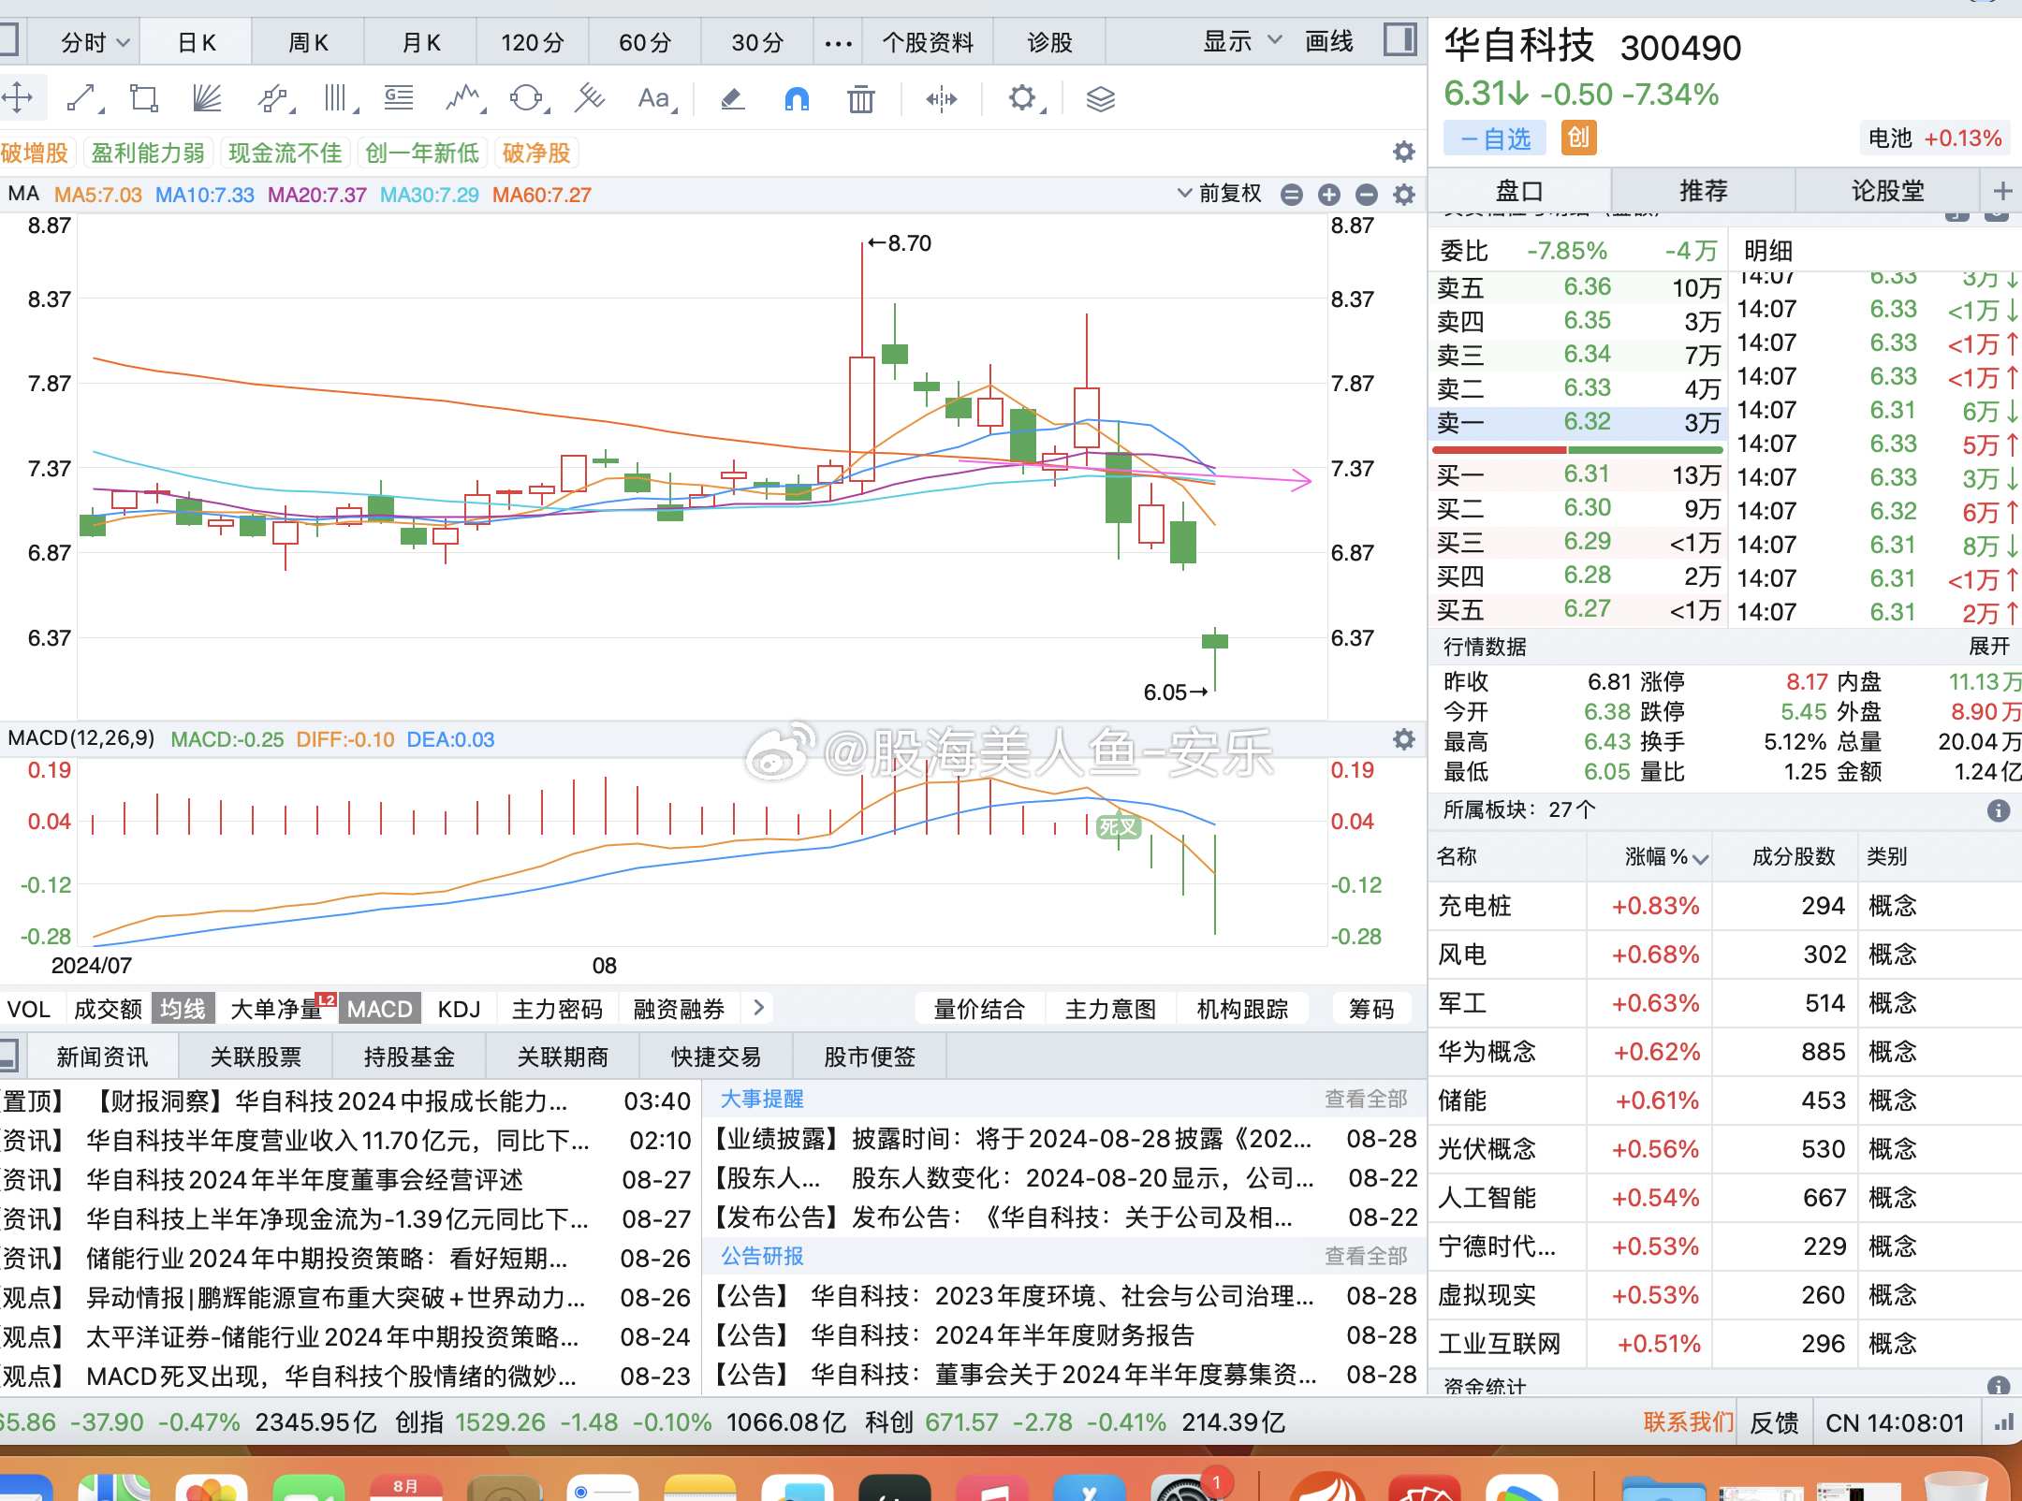
Task: Toggle the blue magnet snap tool
Action: pos(797,98)
